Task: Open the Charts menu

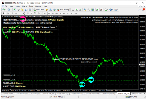Action: click(24, 6)
